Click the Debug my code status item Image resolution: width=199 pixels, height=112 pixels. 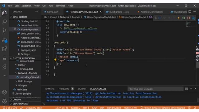(x=34, y=108)
